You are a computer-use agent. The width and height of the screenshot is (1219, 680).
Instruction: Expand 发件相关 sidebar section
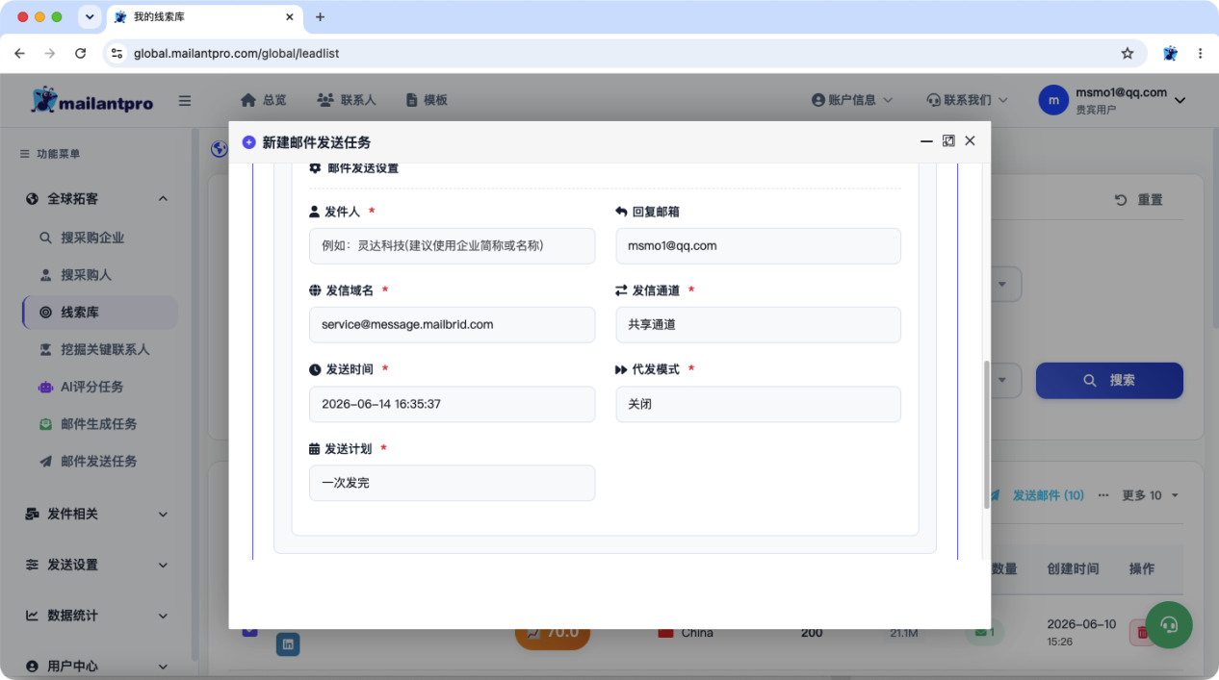[x=96, y=515]
